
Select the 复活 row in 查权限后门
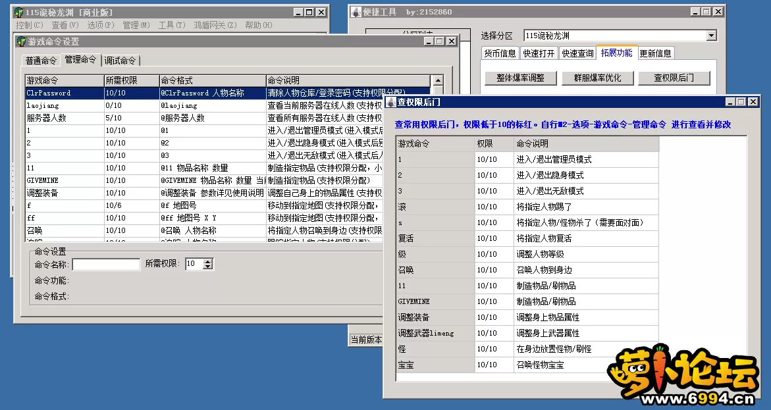tap(527, 238)
